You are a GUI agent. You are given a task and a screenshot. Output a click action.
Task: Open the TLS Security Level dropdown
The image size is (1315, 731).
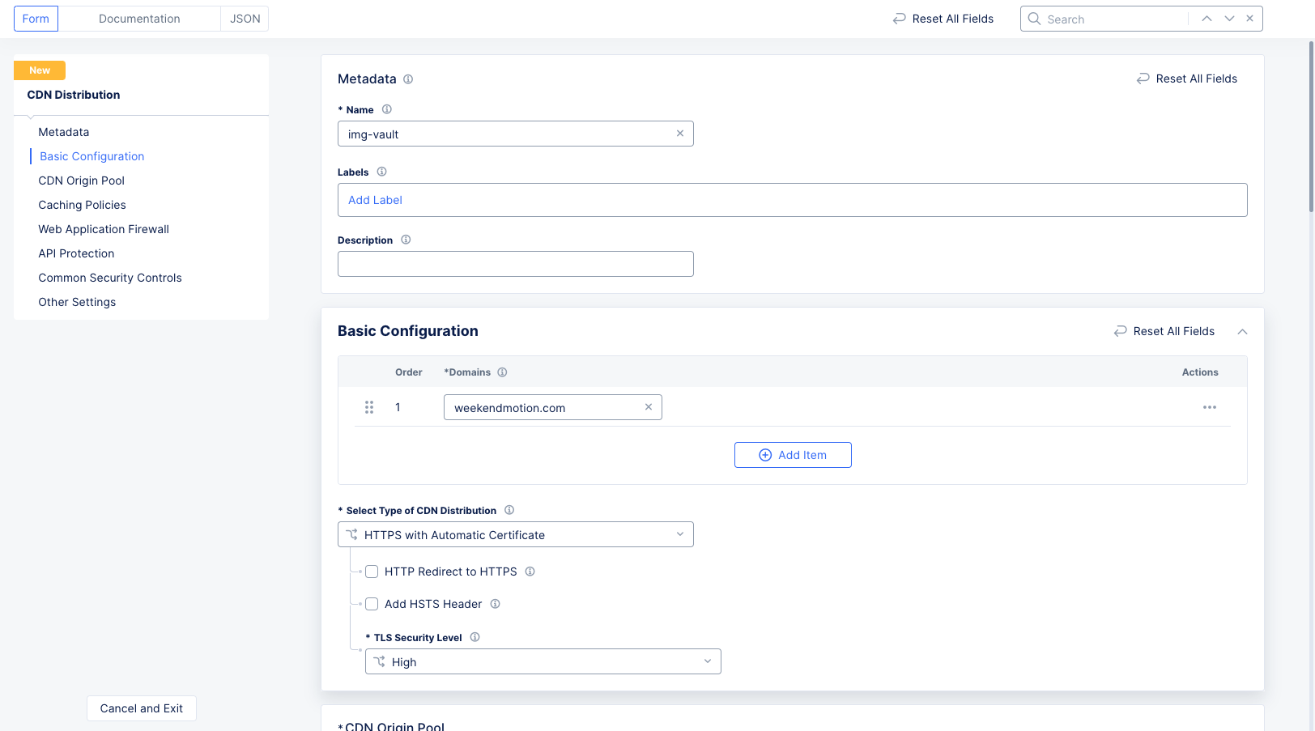point(543,661)
